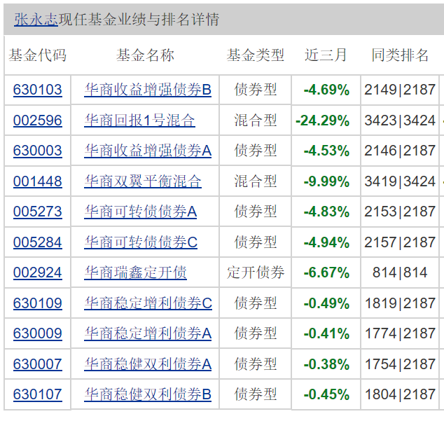Open 华商收益增强债券B fund page
The width and height of the screenshot is (444, 421).
click(x=148, y=90)
